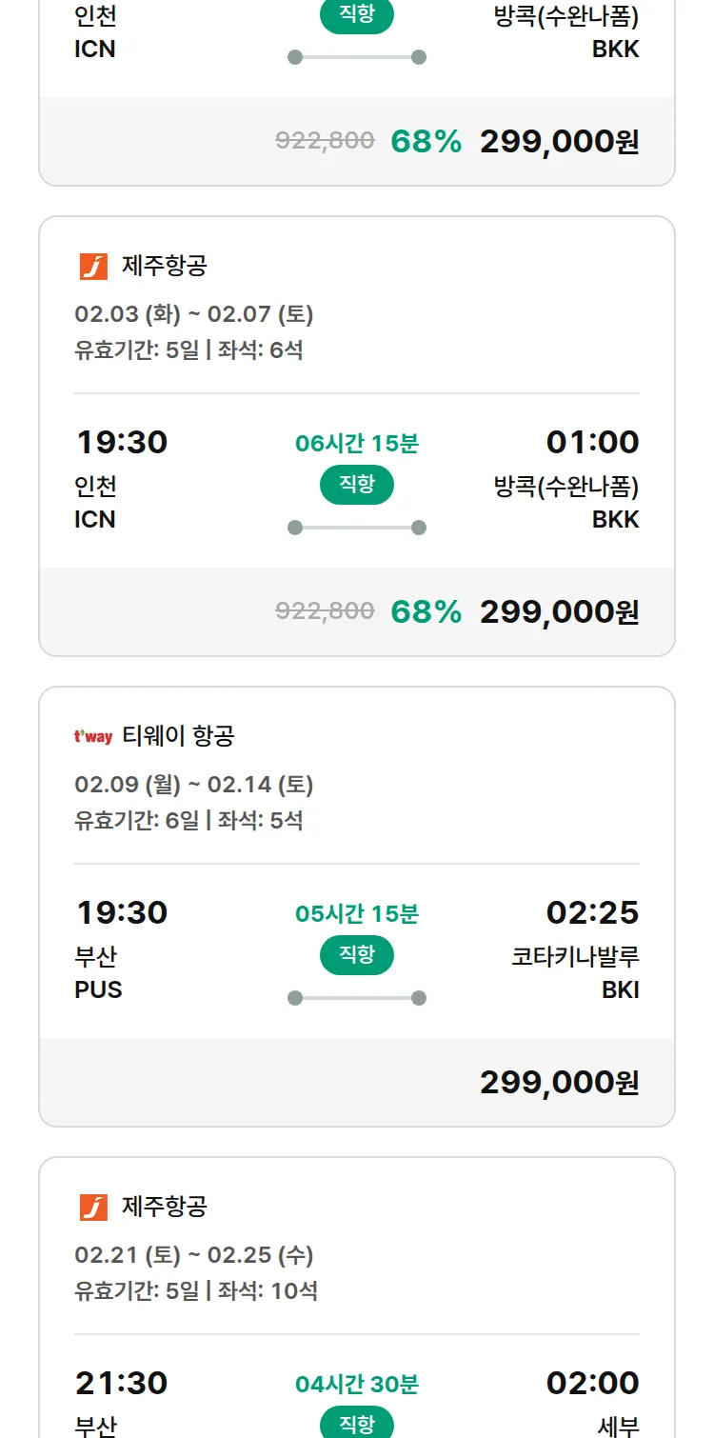The width and height of the screenshot is (714, 1438).
Task: Tap the 06시간 15분 flight duration text
Action: coord(356,443)
